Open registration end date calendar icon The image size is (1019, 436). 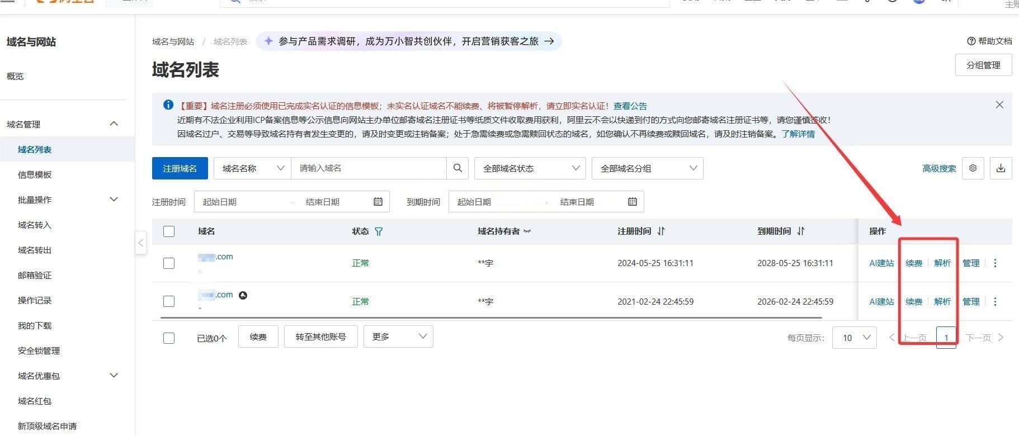pyautogui.click(x=378, y=202)
